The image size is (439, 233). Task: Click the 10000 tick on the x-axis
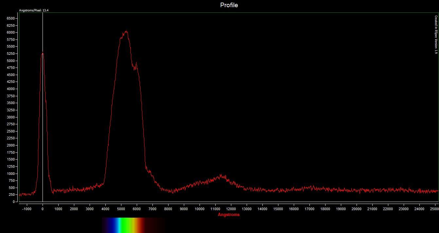(200, 209)
